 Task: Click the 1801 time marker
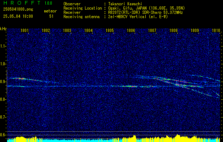[x=24, y=30]
